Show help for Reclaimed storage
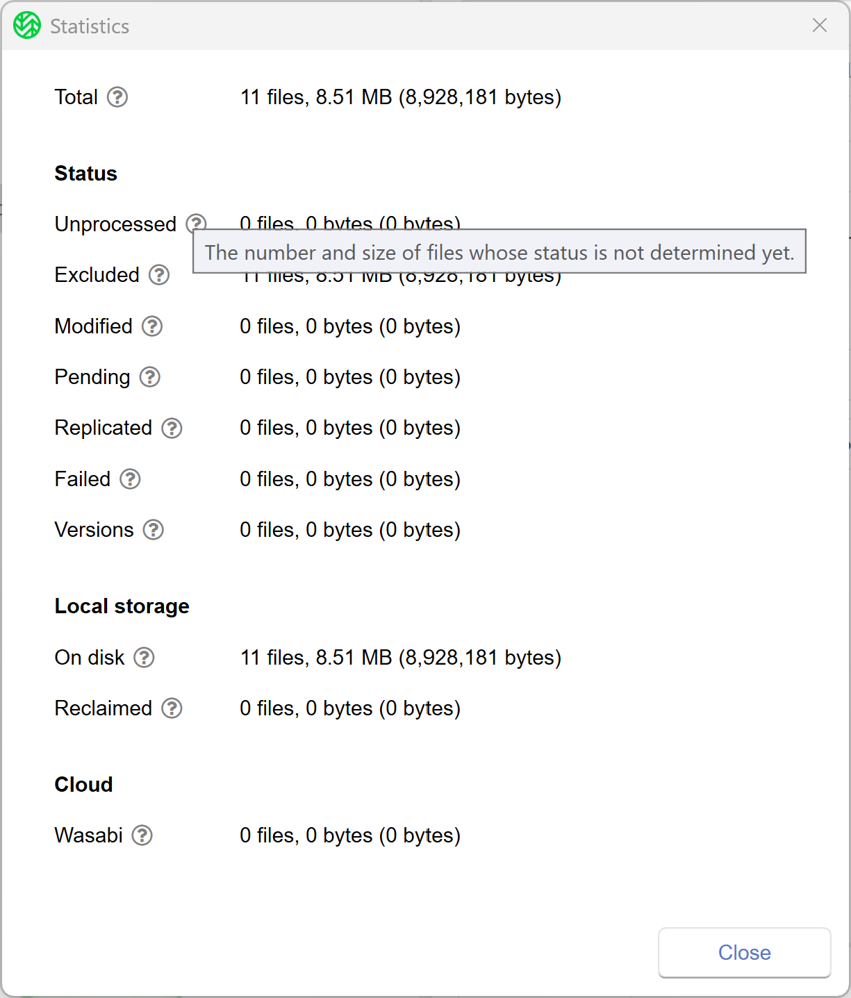Image resolution: width=851 pixels, height=998 pixels. 172,708
